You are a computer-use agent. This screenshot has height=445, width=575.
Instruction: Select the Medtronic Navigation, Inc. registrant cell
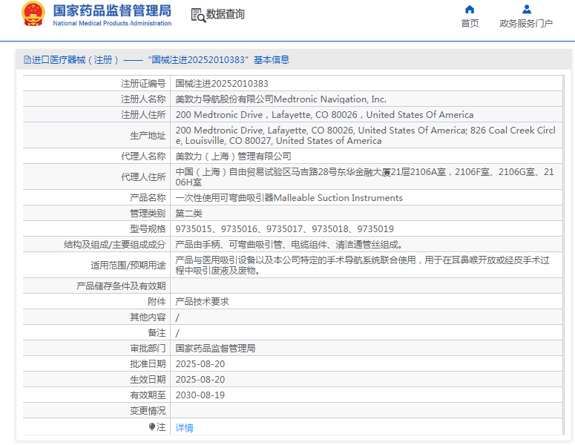coord(280,99)
